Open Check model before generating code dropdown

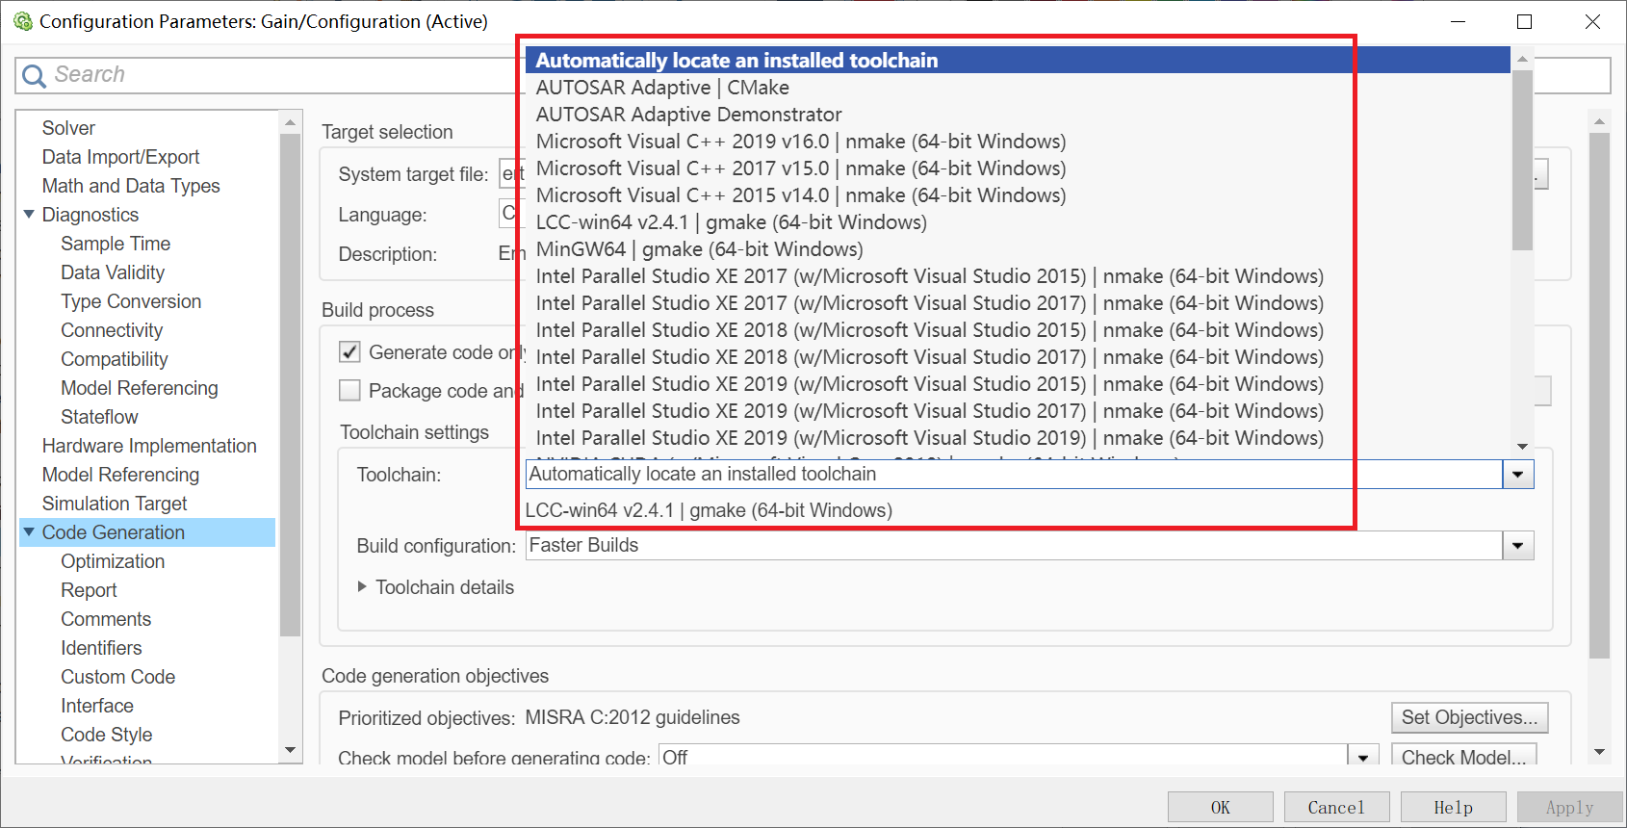point(1363,758)
